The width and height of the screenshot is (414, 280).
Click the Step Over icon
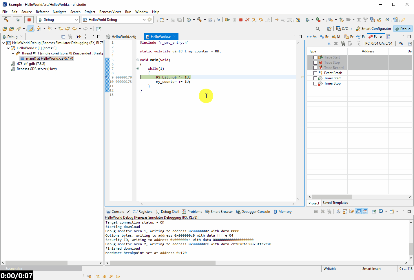coord(261,19)
